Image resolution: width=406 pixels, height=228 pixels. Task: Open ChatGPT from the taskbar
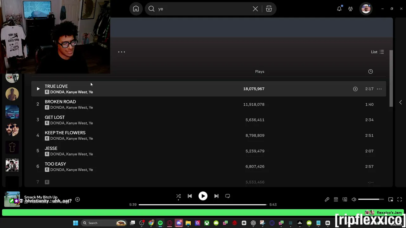click(253, 223)
